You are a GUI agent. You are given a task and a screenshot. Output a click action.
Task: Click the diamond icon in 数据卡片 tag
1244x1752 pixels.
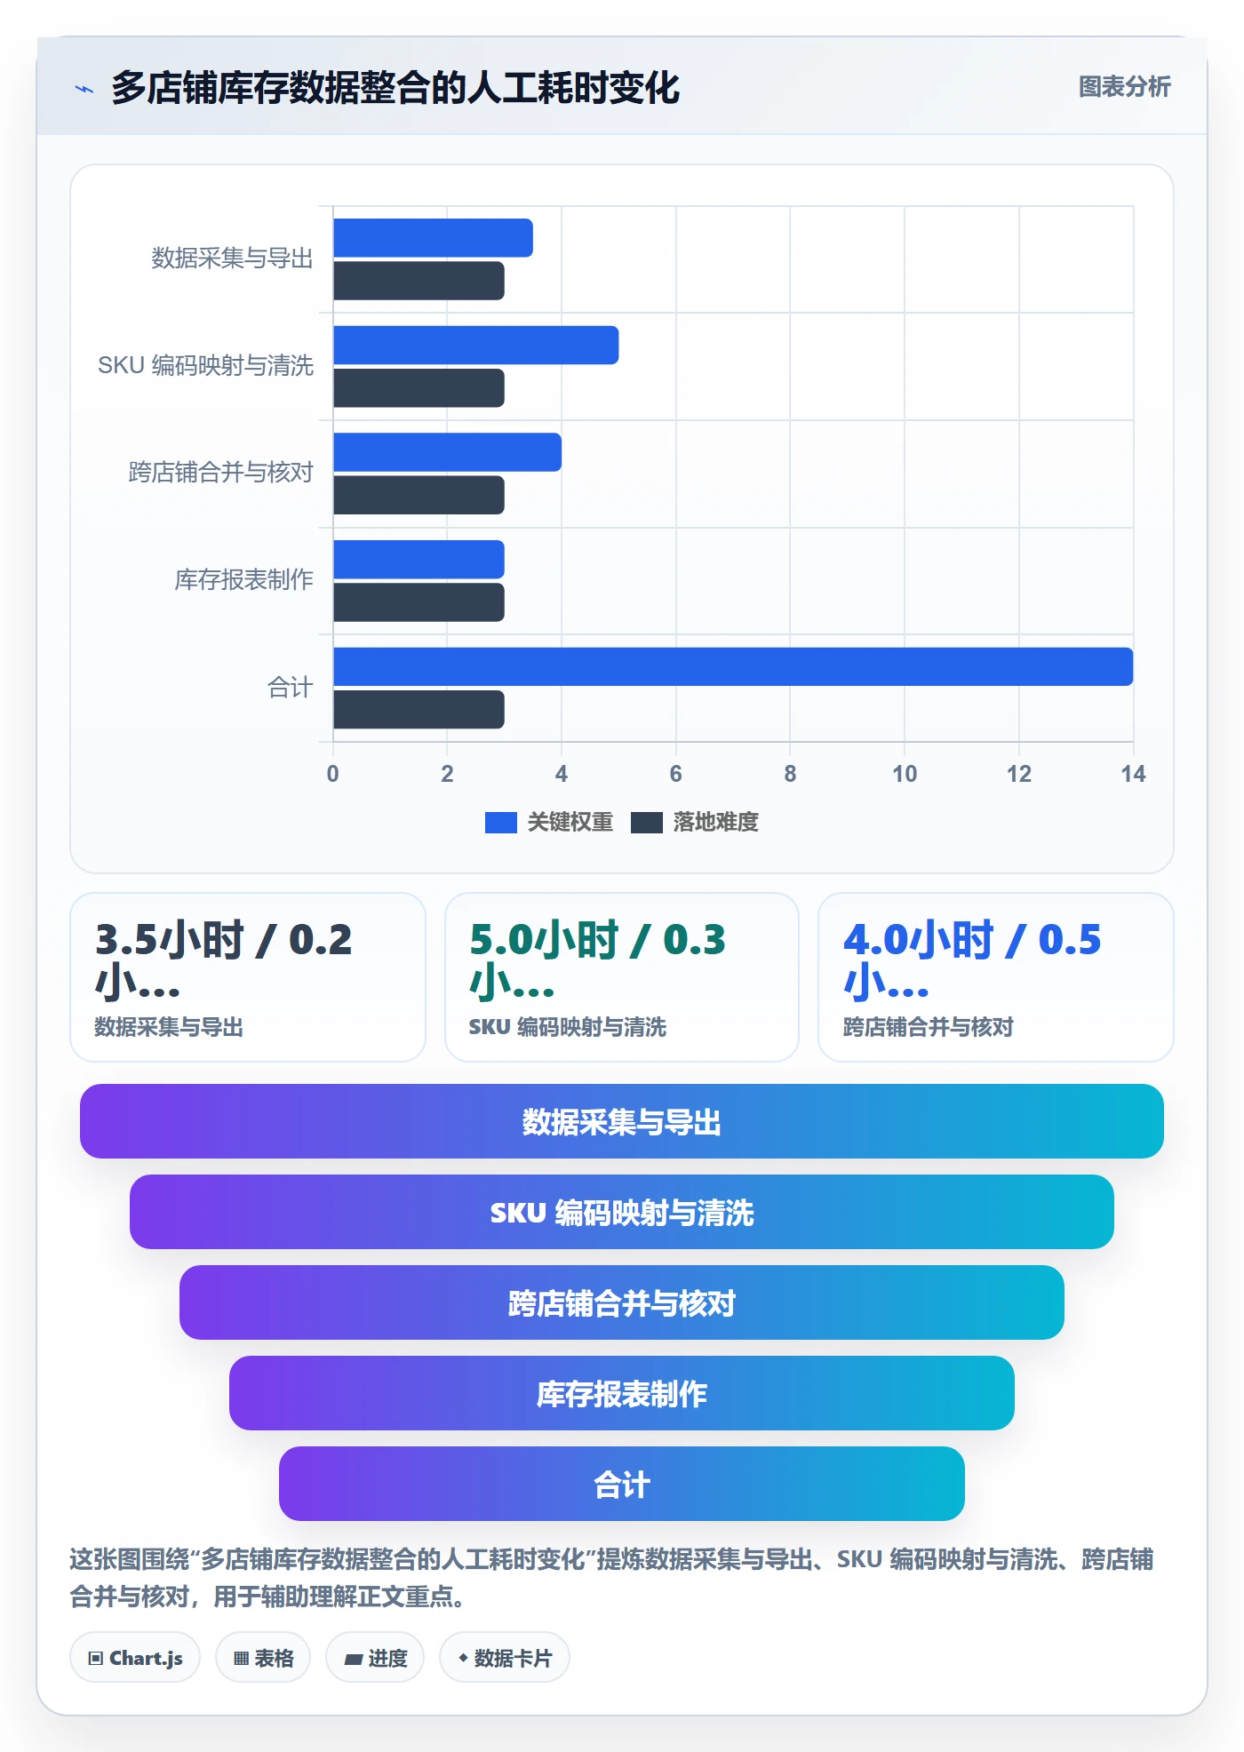(463, 1658)
